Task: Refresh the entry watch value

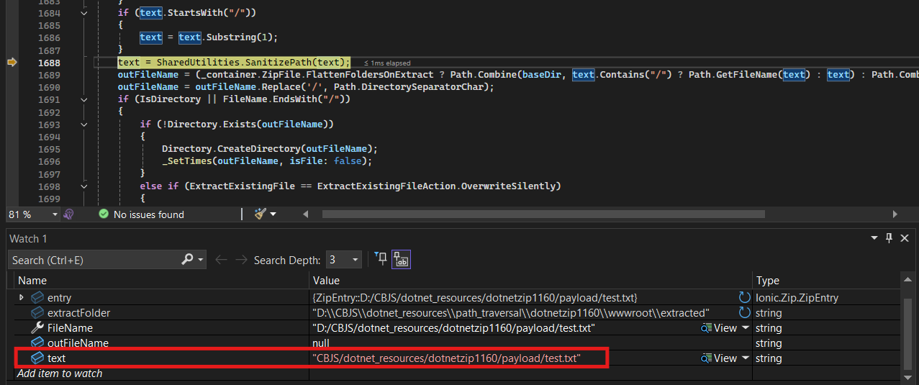Action: (x=744, y=297)
